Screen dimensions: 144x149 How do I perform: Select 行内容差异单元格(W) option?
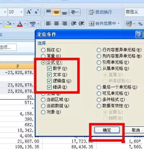pyautogui.click(x=119, y=50)
